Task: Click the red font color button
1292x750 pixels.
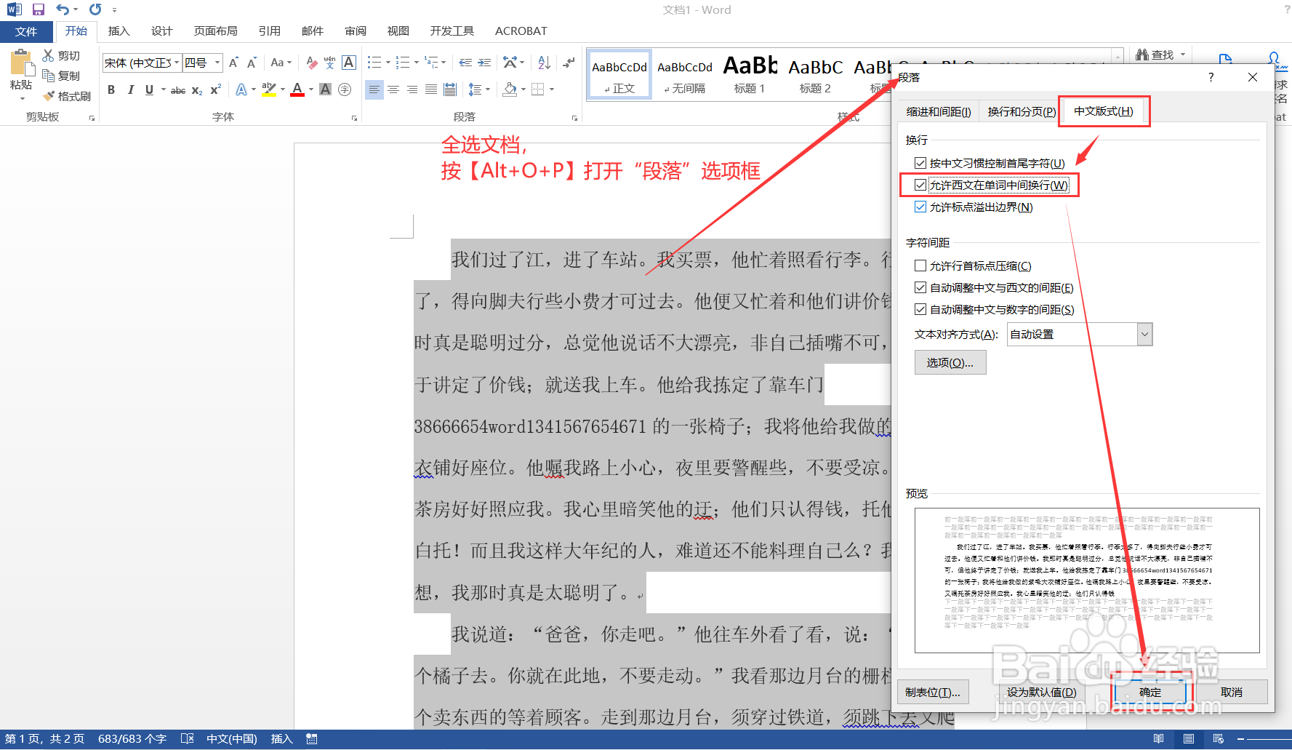Action: 297,89
